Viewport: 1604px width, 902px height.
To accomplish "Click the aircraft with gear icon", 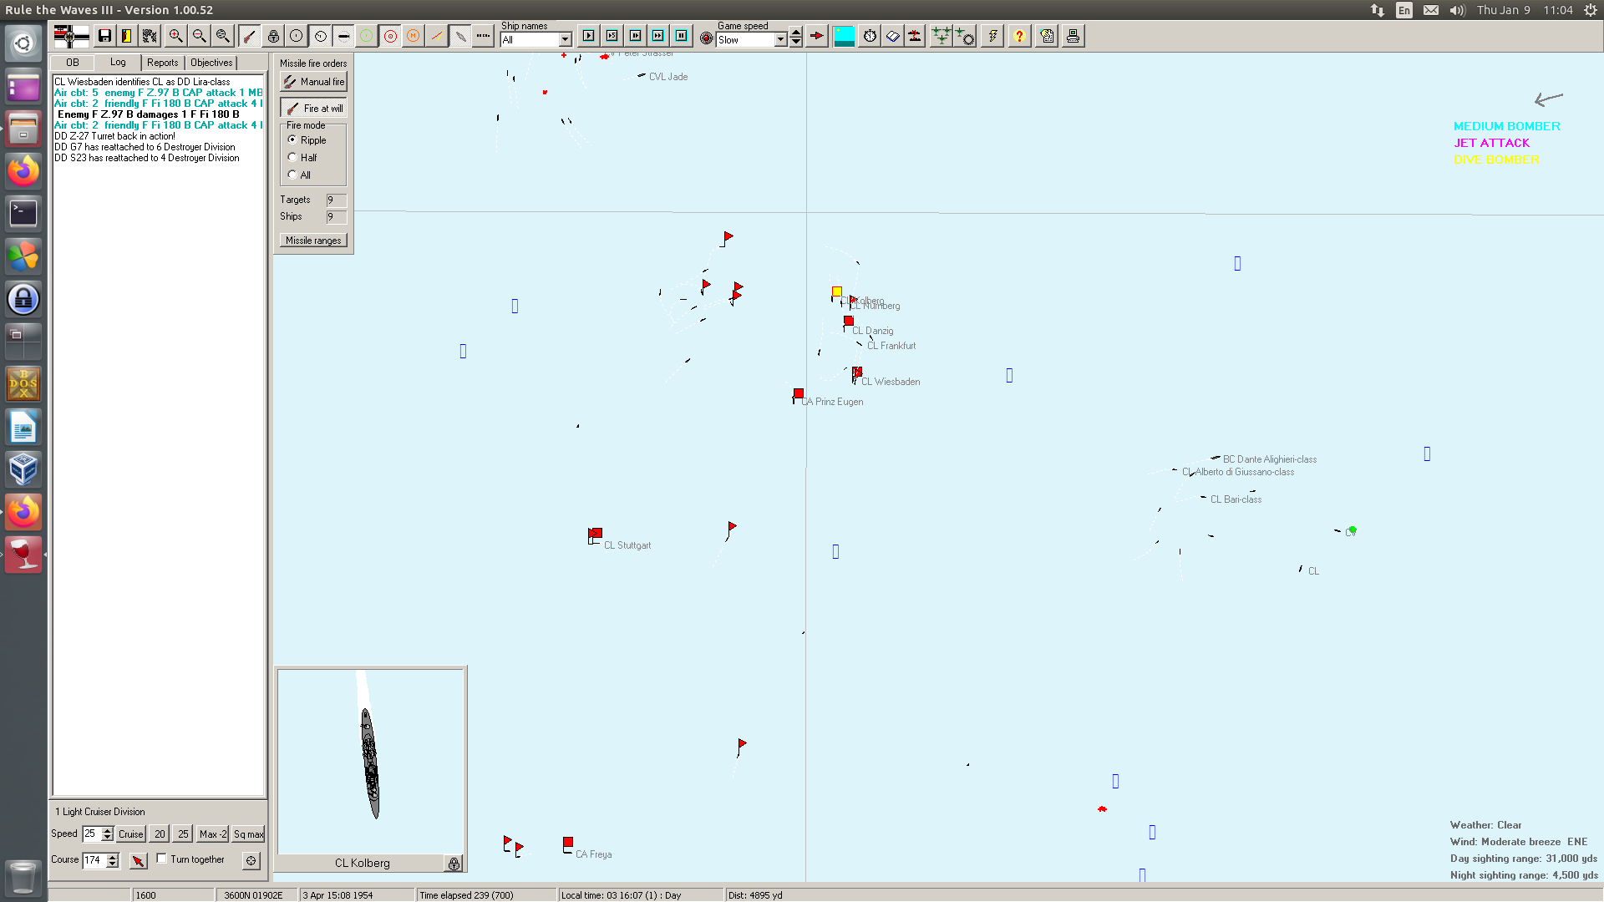I will [965, 36].
